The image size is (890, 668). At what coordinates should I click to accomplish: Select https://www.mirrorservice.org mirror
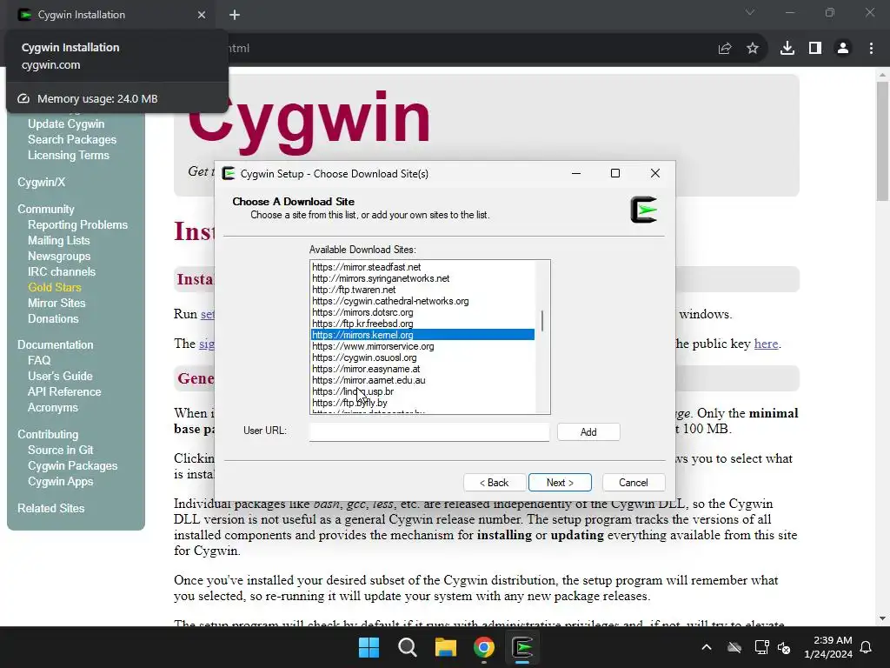(423, 346)
